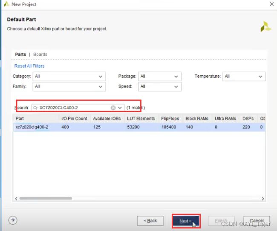
Task: Click the Block RAMs column header
Action: pyautogui.click(x=197, y=119)
